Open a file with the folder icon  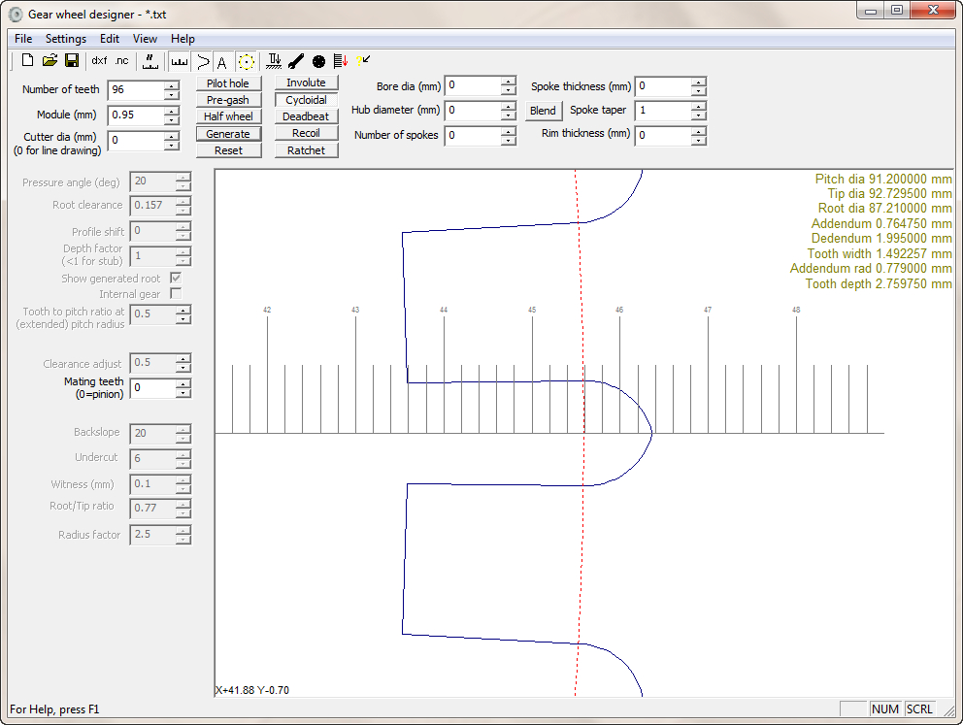pyautogui.click(x=50, y=61)
